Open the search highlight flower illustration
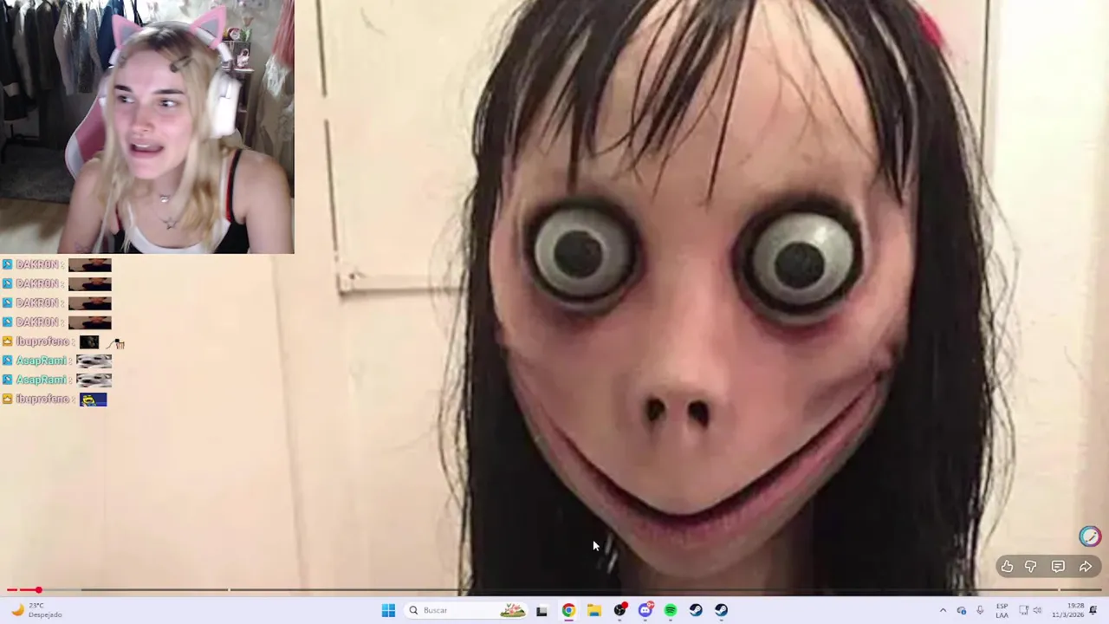Screen dimensions: 1109x624 click(x=512, y=610)
